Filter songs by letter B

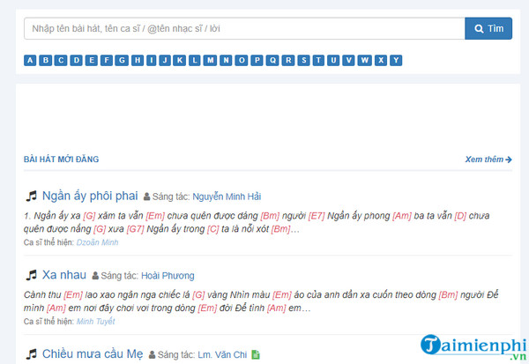click(46, 61)
